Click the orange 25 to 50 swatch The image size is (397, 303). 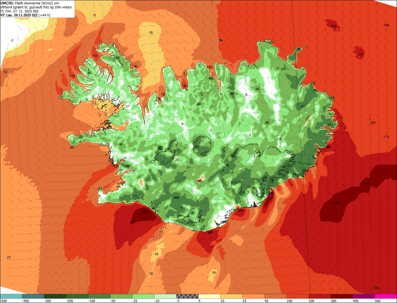pos(253,296)
